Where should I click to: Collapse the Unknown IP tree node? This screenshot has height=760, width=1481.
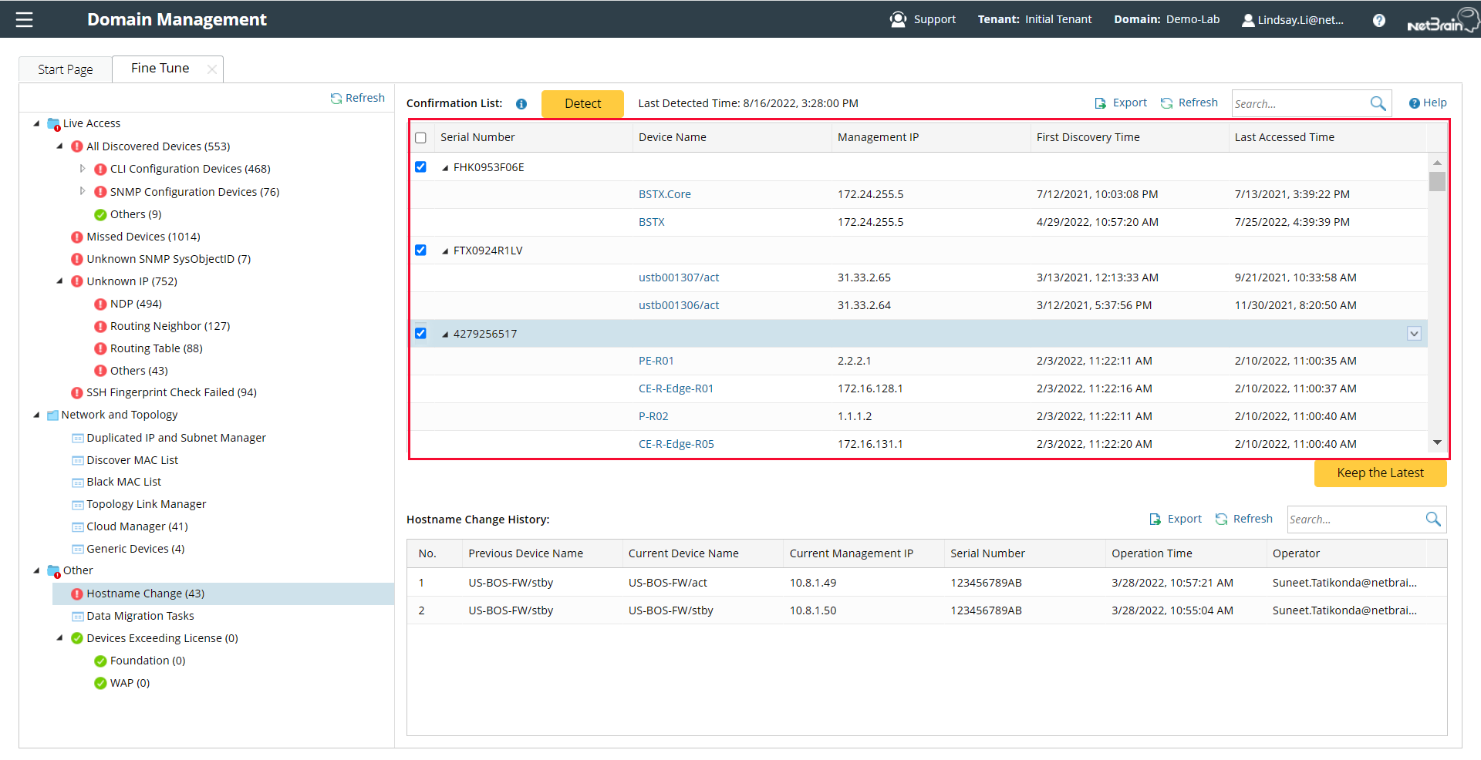click(x=60, y=281)
